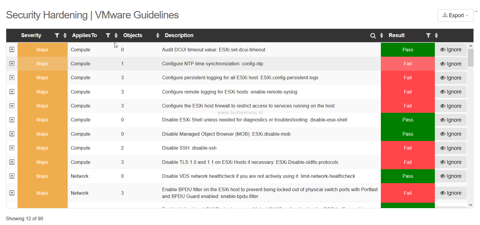Expand the Configure NTP time synchronization row
Image resolution: width=480 pixels, height=225 pixels.
pos(12,64)
